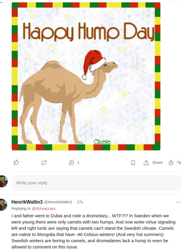Click the Share label

(157, 163)
